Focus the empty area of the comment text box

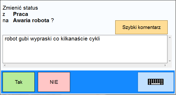pos(85,52)
